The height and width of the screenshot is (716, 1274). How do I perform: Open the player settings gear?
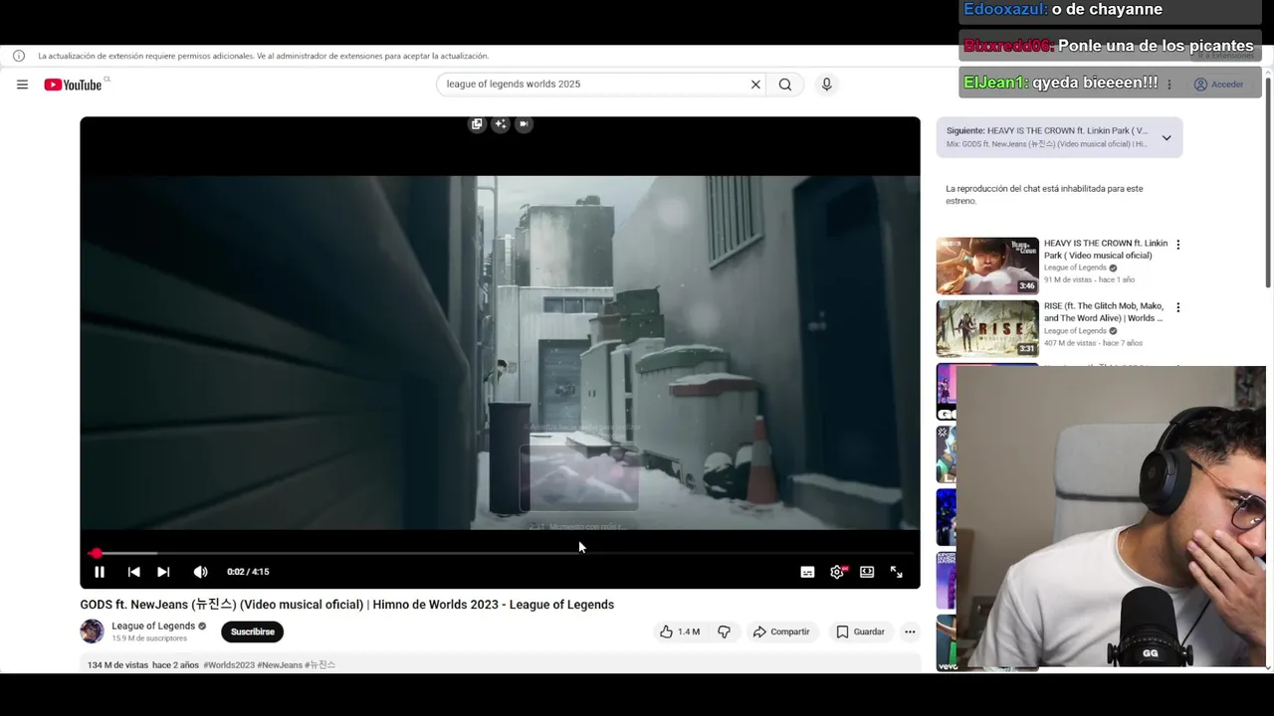coord(837,572)
